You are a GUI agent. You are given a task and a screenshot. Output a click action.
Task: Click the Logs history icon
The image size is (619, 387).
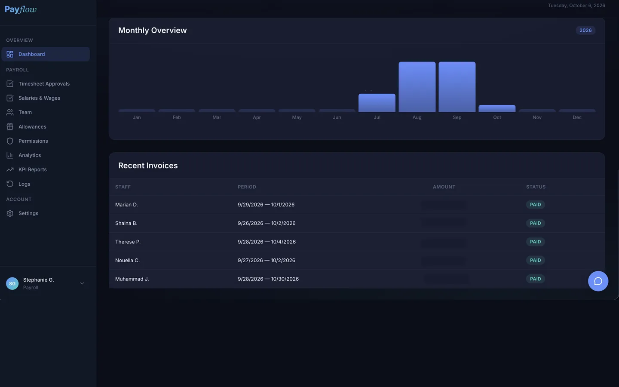point(10,184)
